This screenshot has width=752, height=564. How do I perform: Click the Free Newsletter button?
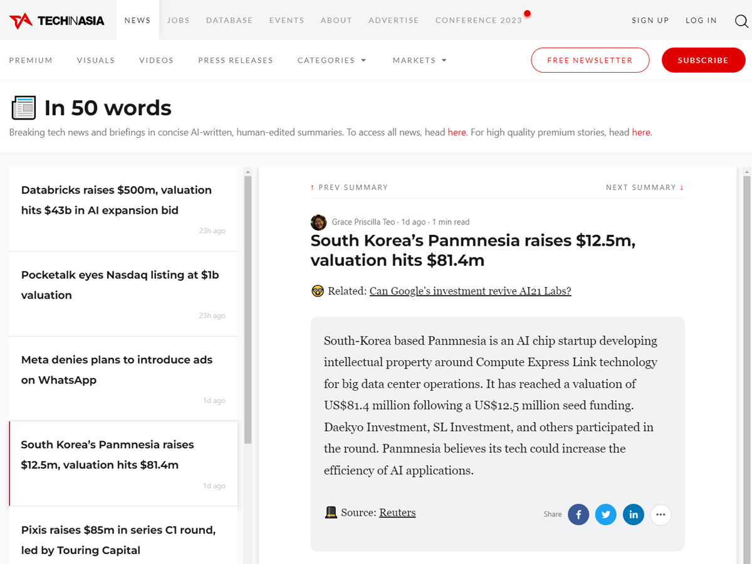coord(590,60)
